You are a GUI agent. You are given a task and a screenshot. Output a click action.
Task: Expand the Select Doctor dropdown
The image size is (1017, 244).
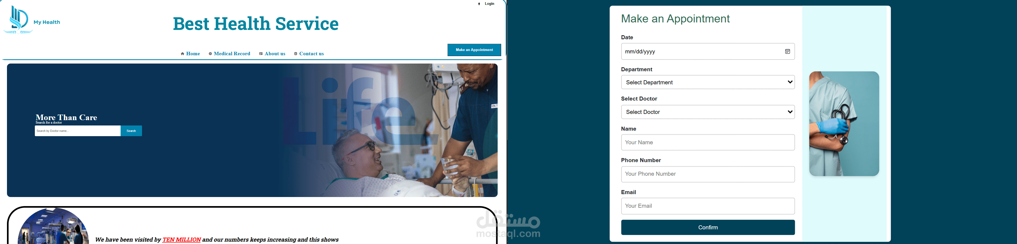(708, 112)
